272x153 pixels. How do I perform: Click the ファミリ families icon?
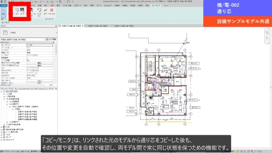coord(4,135)
